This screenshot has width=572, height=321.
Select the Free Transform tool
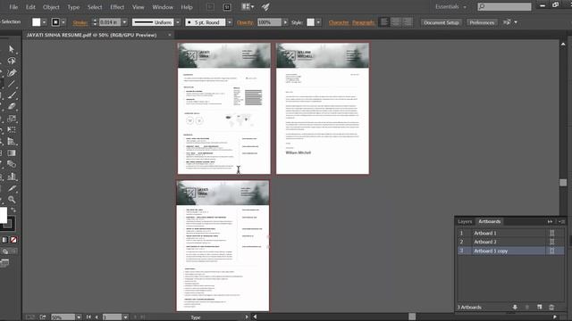click(12, 129)
